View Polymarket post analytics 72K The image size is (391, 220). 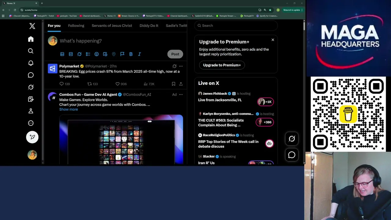149,84
